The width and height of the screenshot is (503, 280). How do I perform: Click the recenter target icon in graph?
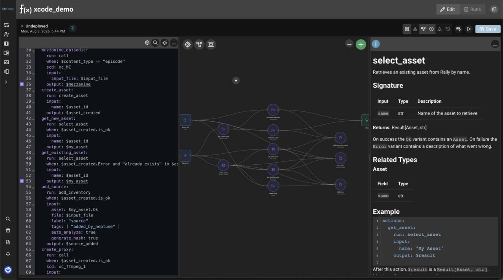tap(188, 44)
